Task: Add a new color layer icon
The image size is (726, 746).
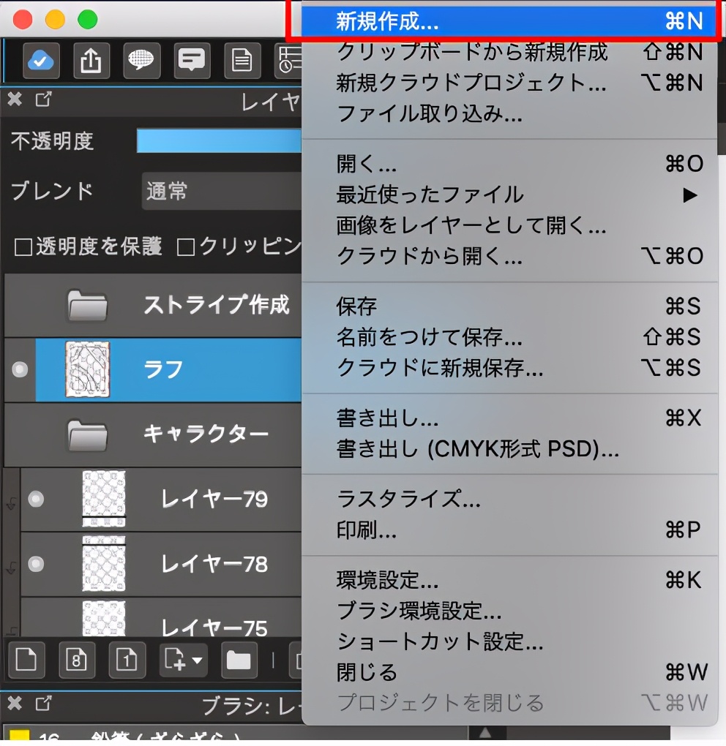Action: coord(26,660)
